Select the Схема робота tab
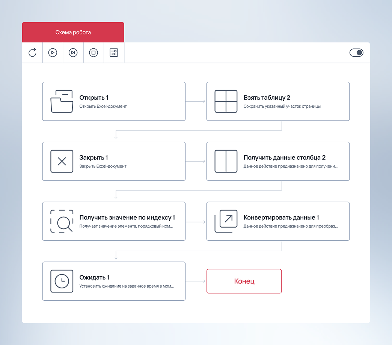 pyautogui.click(x=73, y=32)
